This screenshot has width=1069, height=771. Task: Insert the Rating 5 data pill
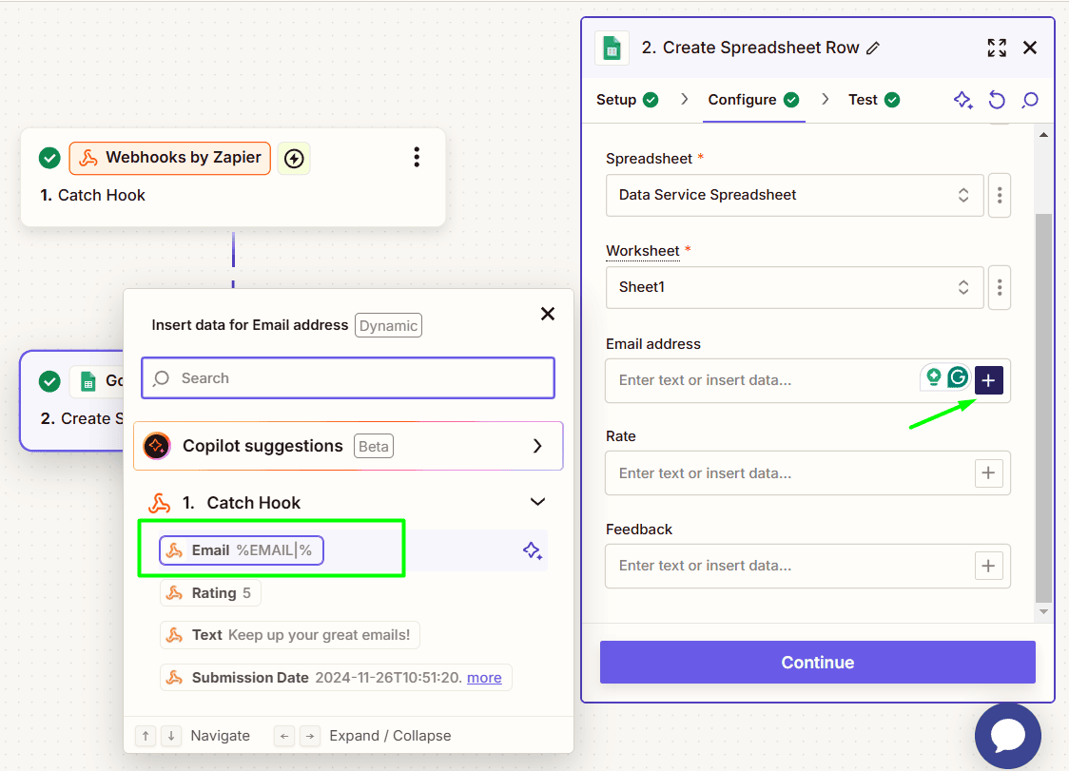[210, 593]
